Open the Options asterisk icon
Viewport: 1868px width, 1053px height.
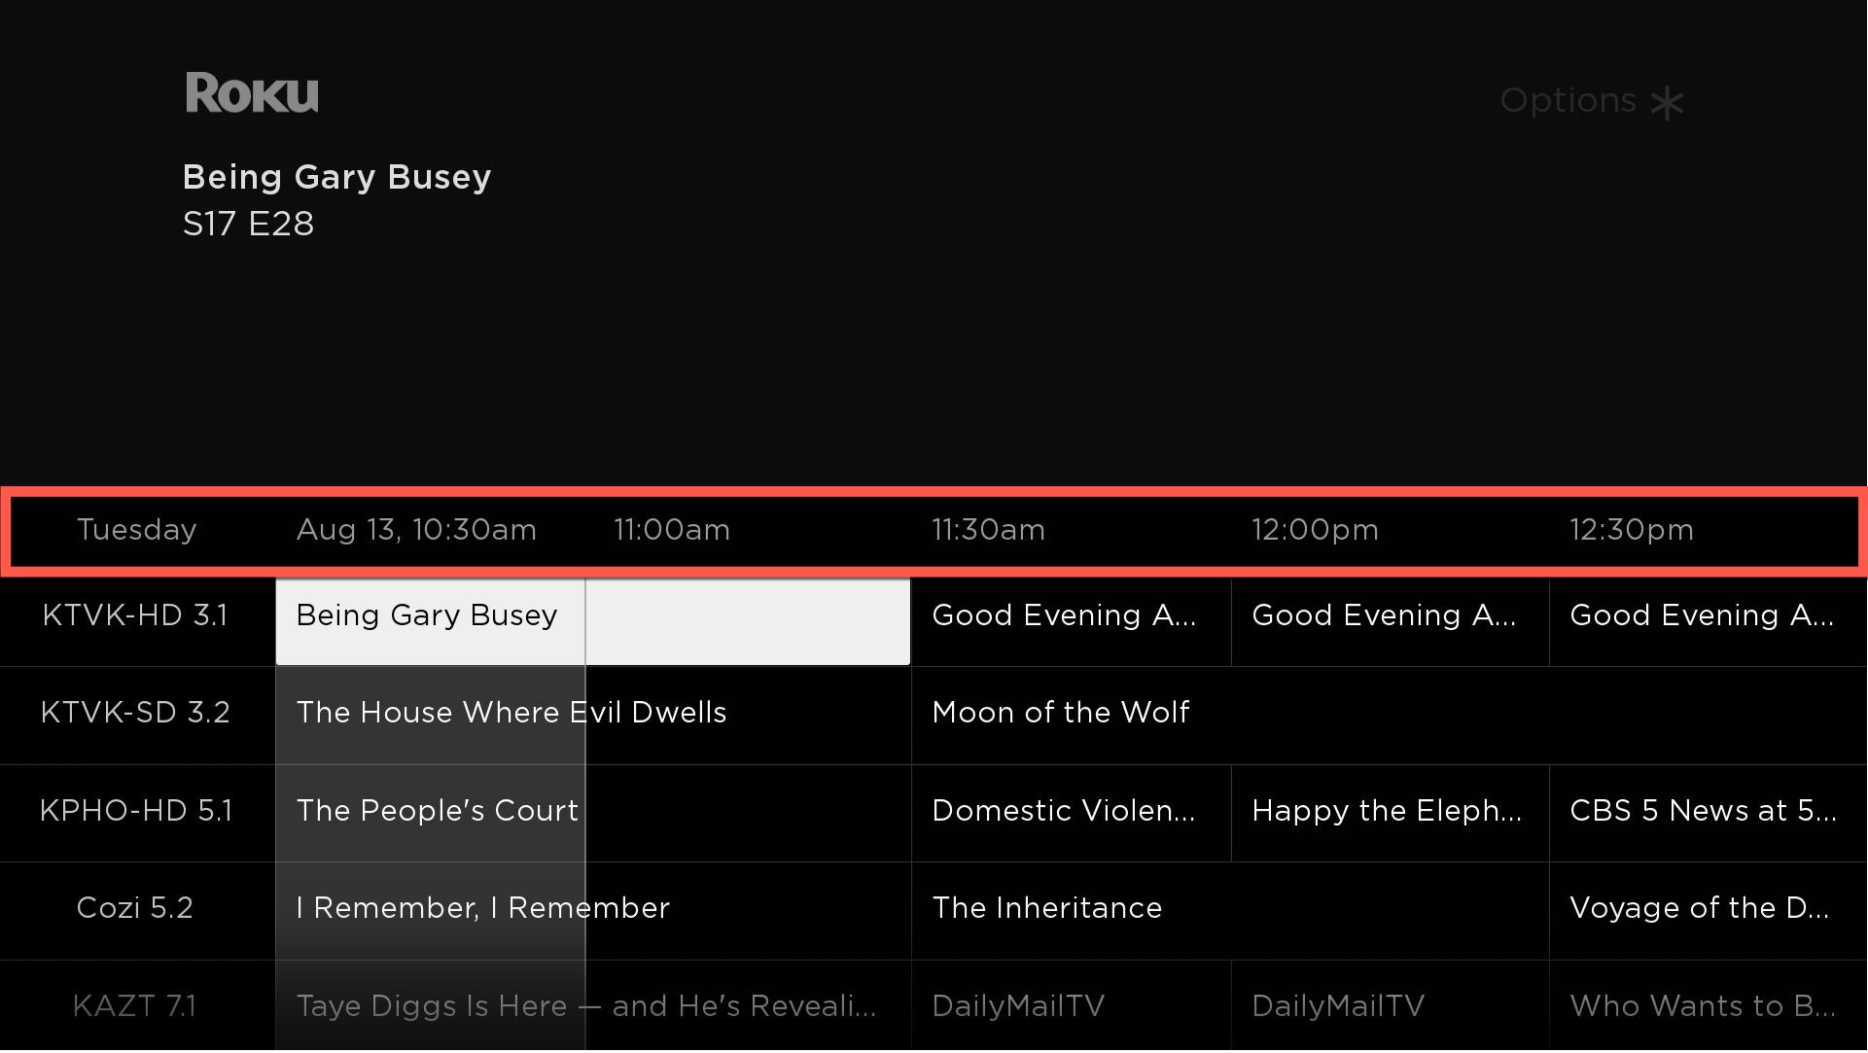tap(1667, 103)
